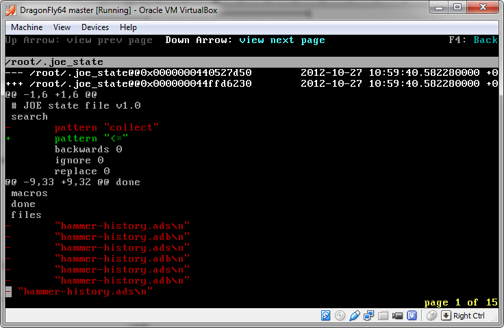Open the Devices menu

[95, 27]
